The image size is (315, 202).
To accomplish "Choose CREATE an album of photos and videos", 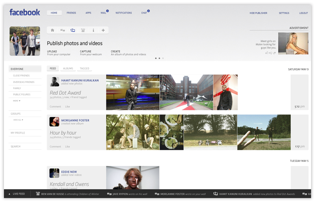I will click(129, 53).
